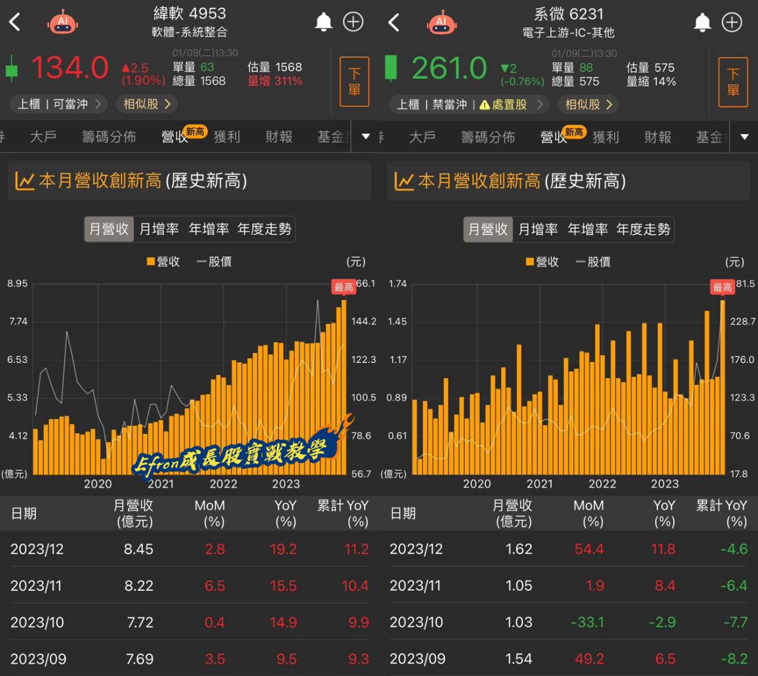Open 相似股 for 系微 6231

[x=588, y=105]
